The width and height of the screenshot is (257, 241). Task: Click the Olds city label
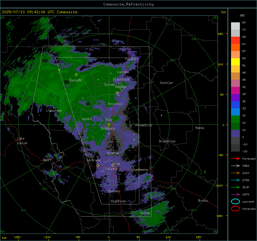(x=109, y=119)
